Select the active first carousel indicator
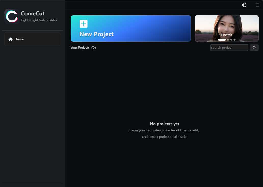 222,40
